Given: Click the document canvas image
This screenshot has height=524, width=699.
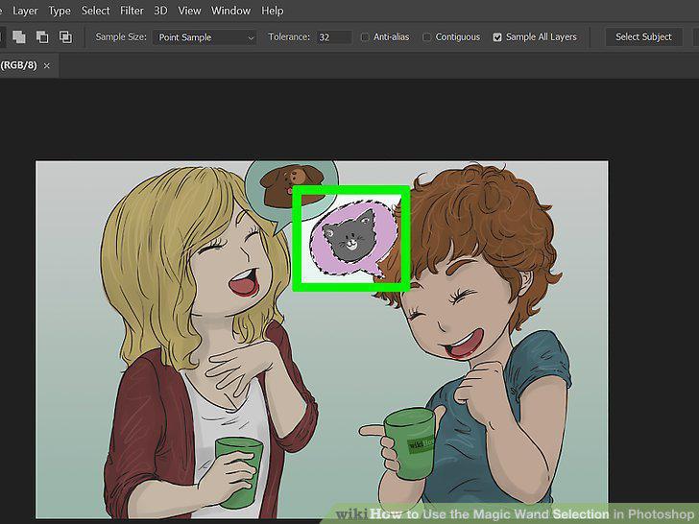Looking at the screenshot, I should [322, 340].
